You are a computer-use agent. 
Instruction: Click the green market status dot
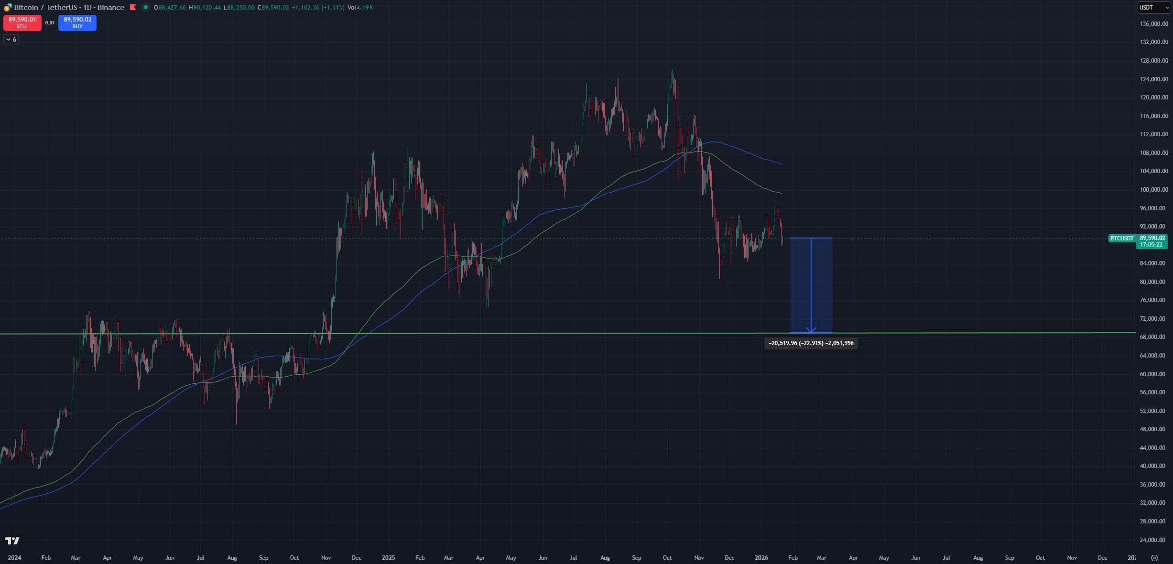(146, 7)
